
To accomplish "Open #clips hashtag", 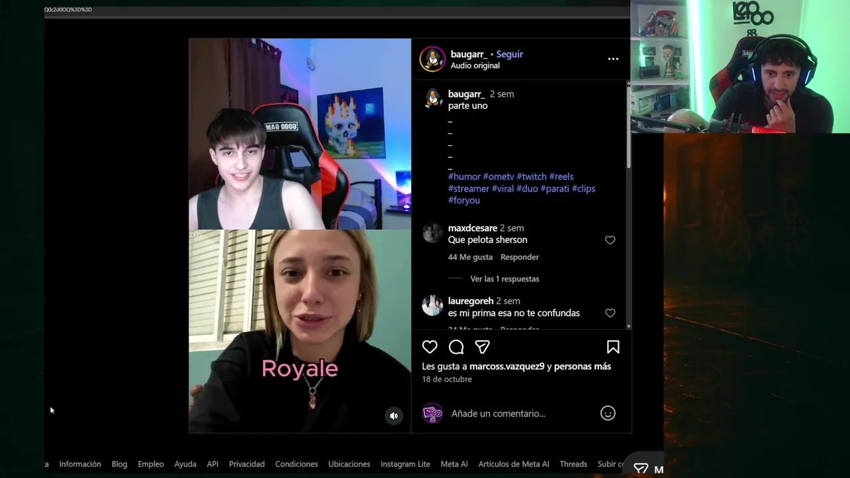I will (x=584, y=189).
